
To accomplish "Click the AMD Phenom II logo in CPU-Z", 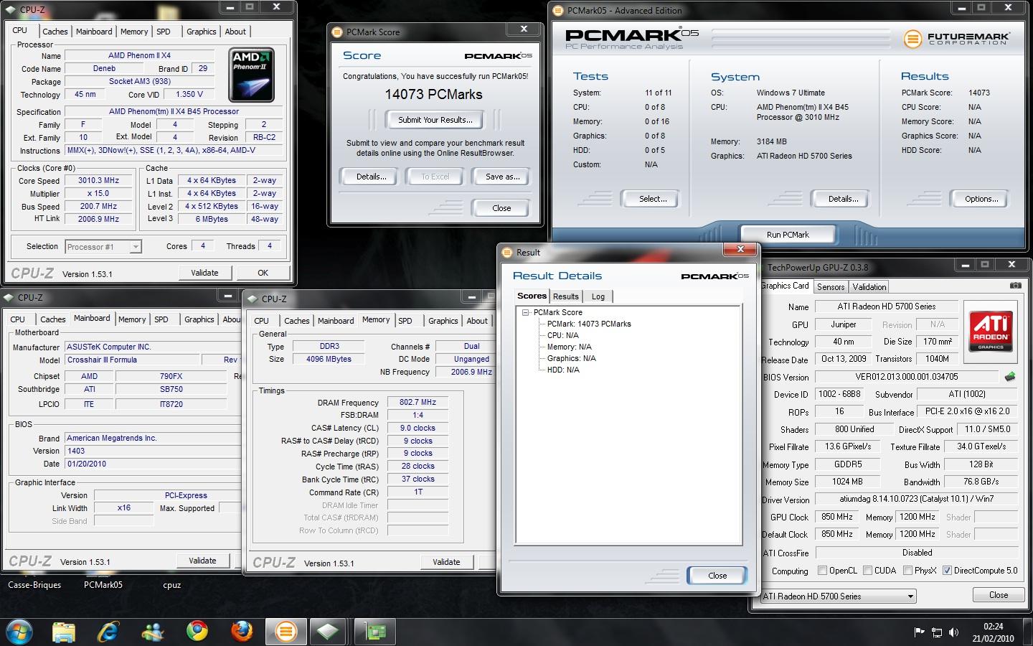I will point(251,75).
